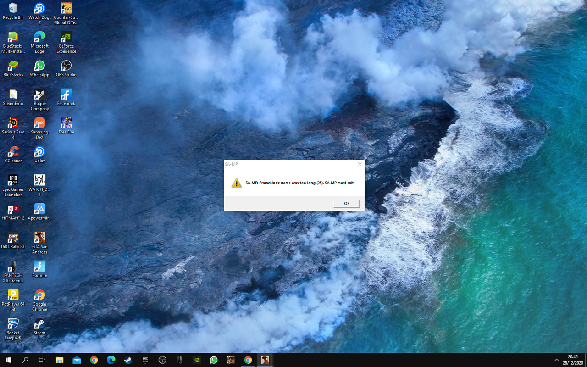Select the DiRT Rally 2.0 desktop shortcut
This screenshot has width=587, height=367.
click(x=13, y=240)
